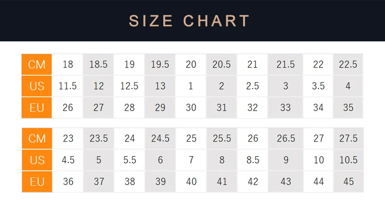385x200 pixels.
Task: Click the 27.5 cm cell
Action: click(349, 138)
